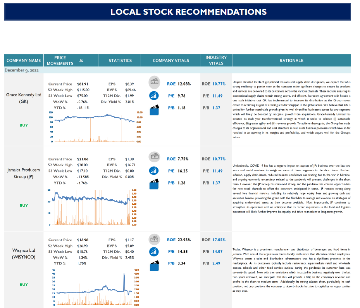
Task: Select the PRICE MOVEMENTS column header
Action: 71,61
